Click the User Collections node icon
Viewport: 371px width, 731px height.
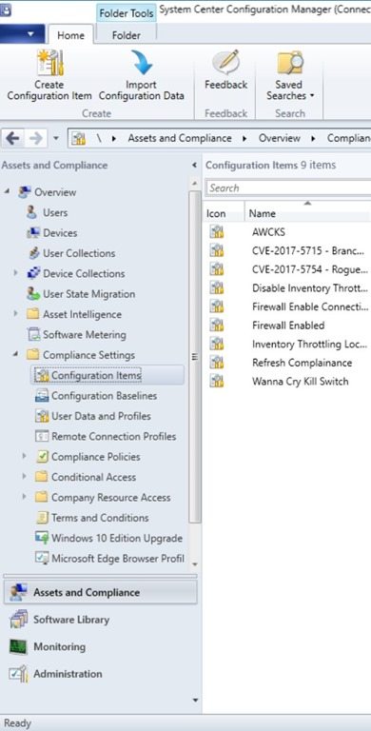33,253
